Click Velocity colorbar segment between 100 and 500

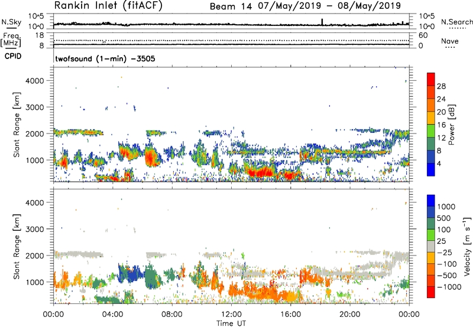tap(431, 224)
